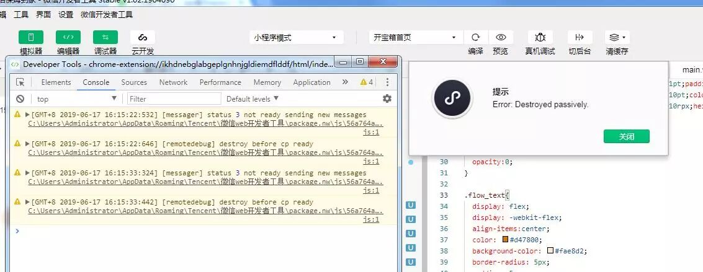Switch to the Application tab
The image size is (703, 272).
311,82
